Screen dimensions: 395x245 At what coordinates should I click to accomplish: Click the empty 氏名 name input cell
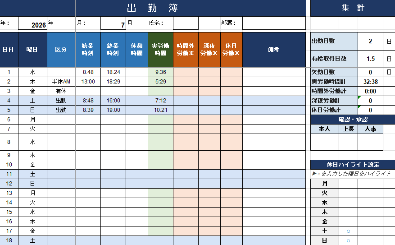click(x=186, y=23)
